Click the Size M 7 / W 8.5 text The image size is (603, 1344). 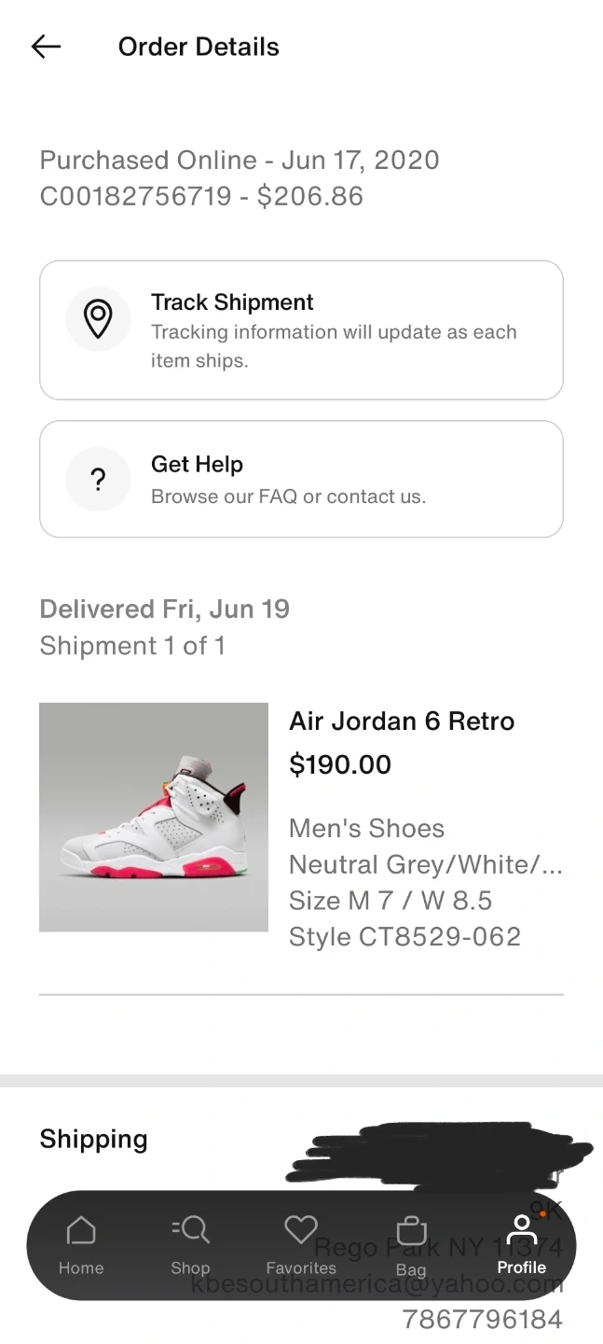(x=391, y=901)
